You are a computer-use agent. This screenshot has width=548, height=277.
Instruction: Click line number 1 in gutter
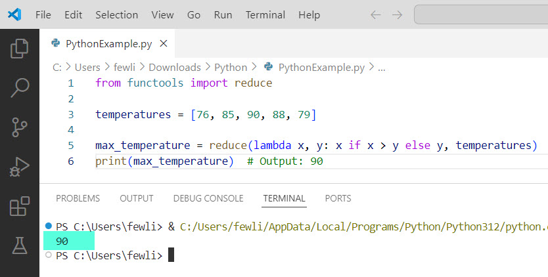pyautogui.click(x=71, y=83)
